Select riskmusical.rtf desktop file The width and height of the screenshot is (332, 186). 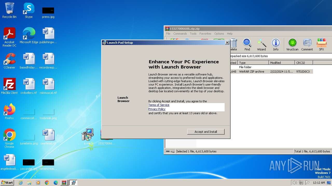pyautogui.click(x=48, y=86)
